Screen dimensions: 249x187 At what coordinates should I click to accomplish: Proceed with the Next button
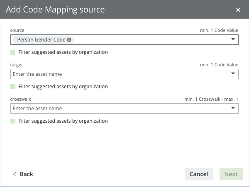pos(231,174)
